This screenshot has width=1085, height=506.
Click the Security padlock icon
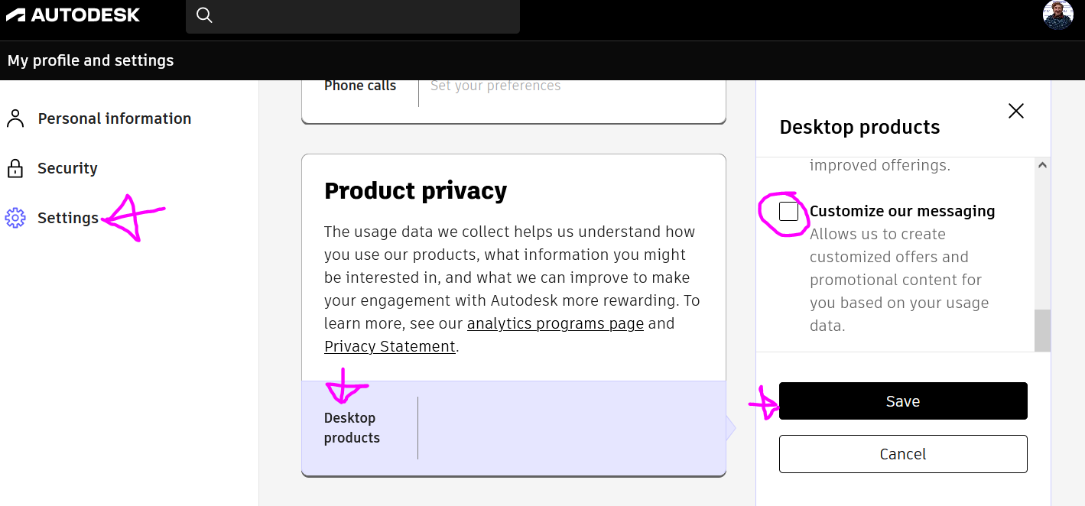[x=15, y=167]
